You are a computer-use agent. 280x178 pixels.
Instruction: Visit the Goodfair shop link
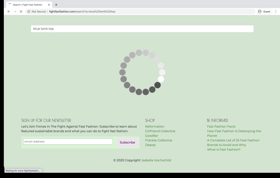point(151,136)
